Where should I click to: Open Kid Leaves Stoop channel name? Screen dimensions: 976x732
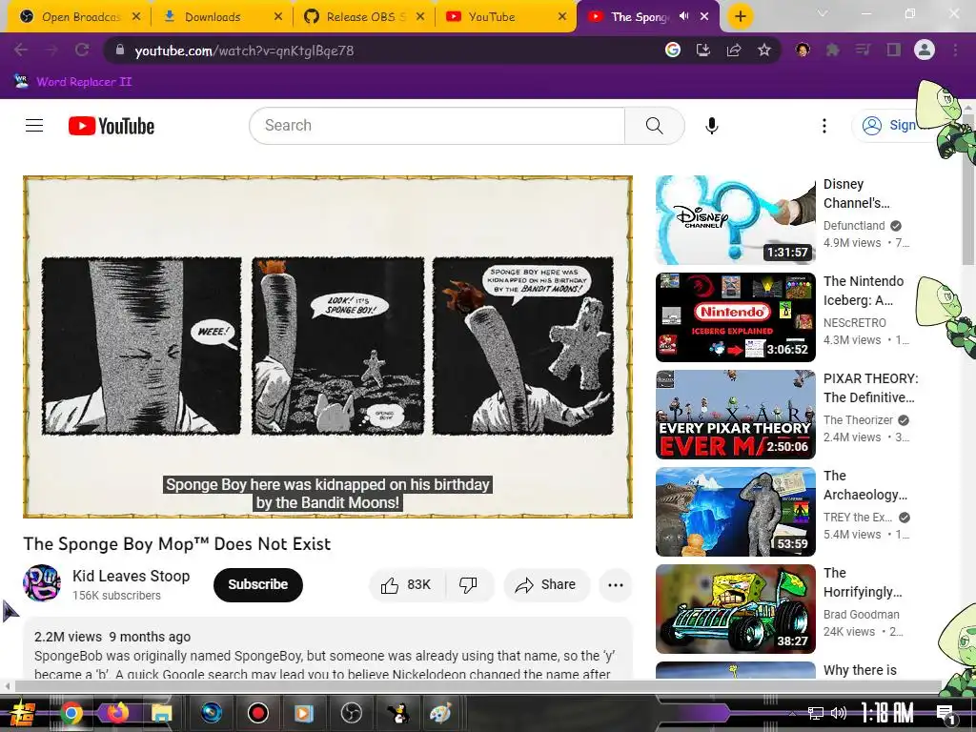pyautogui.click(x=131, y=576)
